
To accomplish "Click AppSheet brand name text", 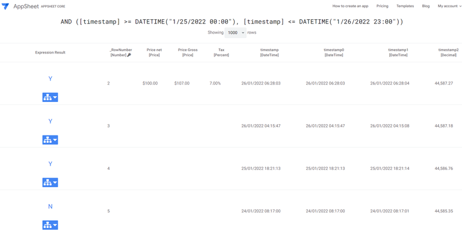I will tap(26, 6).
